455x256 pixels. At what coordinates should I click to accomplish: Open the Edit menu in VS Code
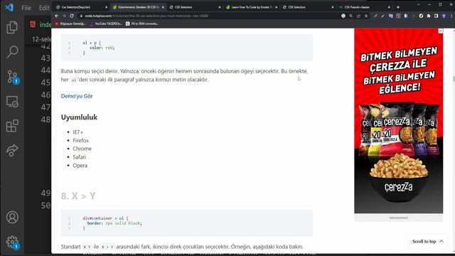44,8
